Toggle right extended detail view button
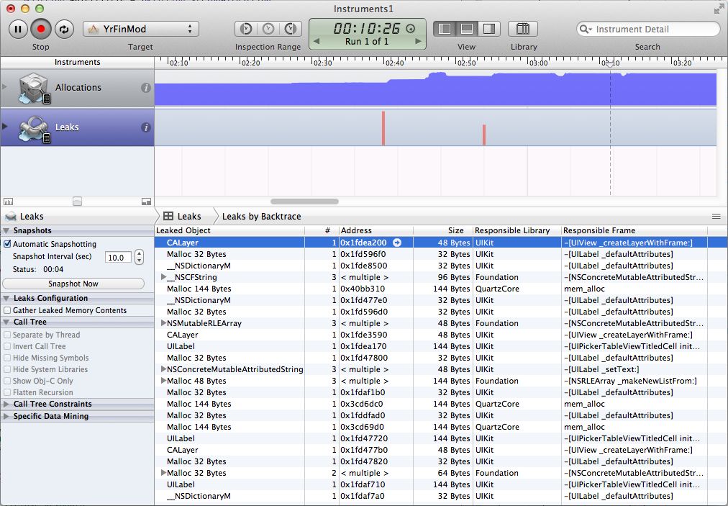 pyautogui.click(x=489, y=29)
